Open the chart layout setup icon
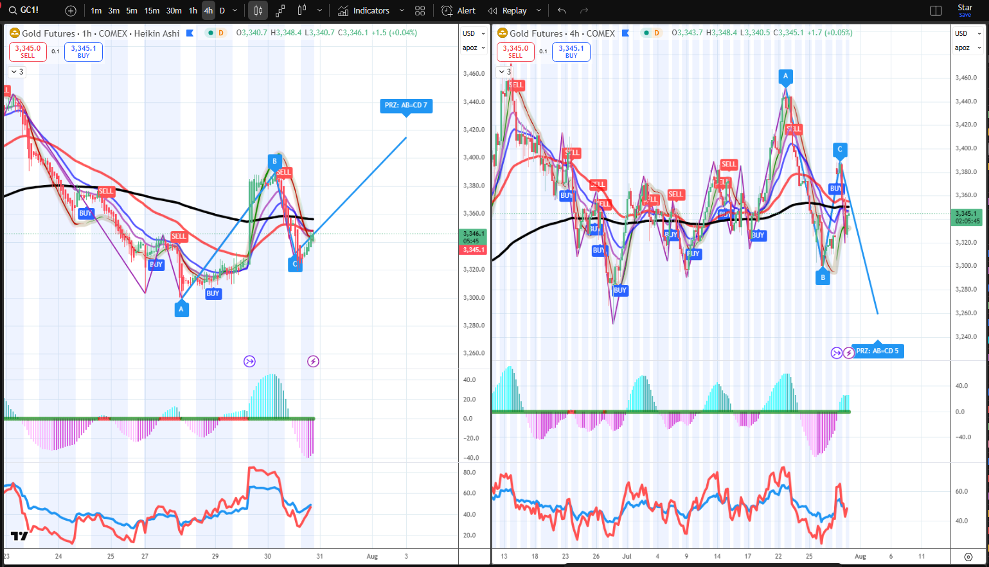Viewport: 989px width, 567px height. (936, 11)
